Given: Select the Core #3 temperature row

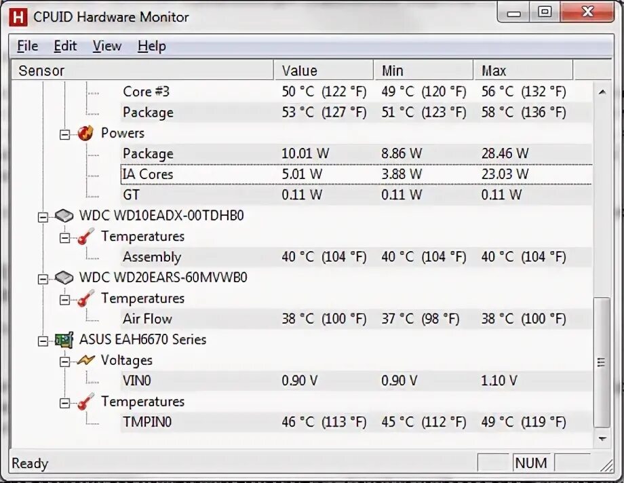Looking at the screenshot, I should [357, 92].
